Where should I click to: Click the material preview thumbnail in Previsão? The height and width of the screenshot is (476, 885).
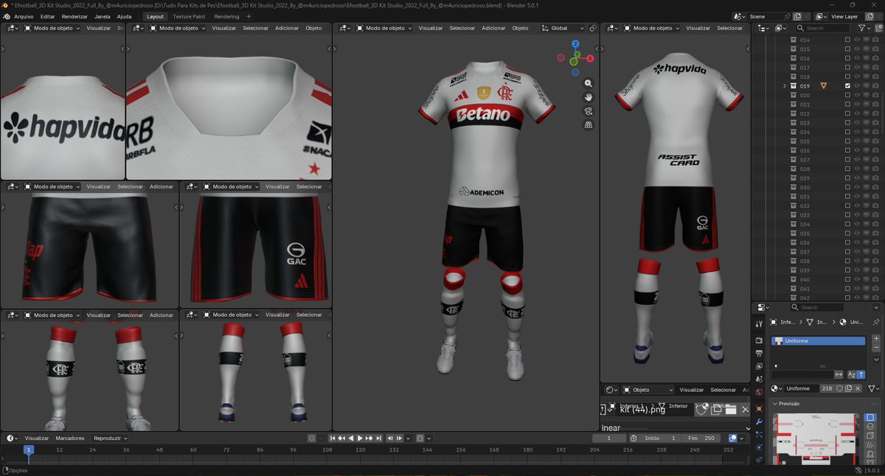pos(816,439)
